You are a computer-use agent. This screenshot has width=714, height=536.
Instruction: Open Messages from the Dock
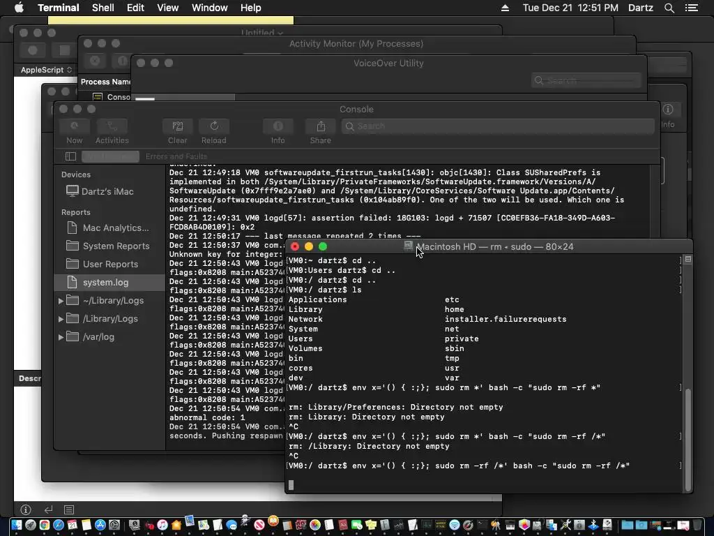click(231, 525)
